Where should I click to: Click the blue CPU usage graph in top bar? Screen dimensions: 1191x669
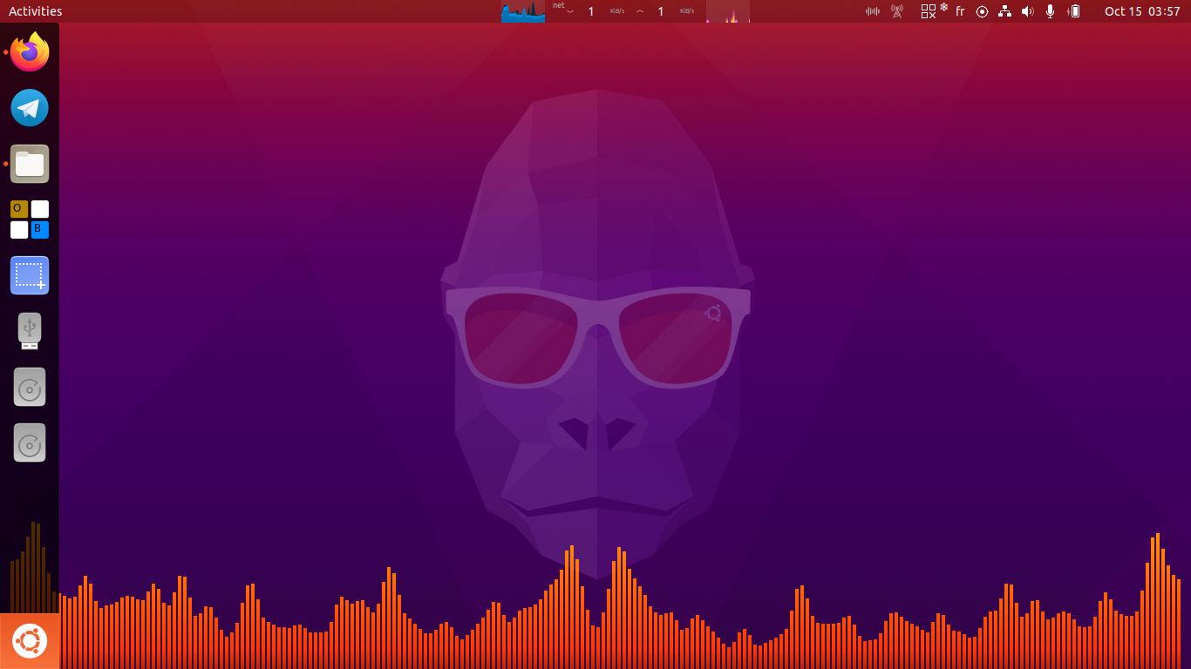click(x=523, y=11)
